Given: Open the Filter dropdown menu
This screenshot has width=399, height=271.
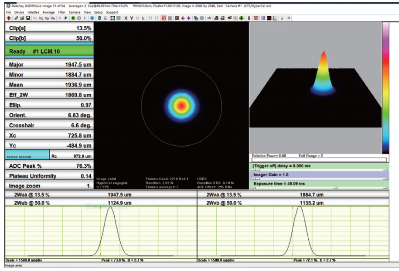Looking at the screenshot, I should 61,12.
